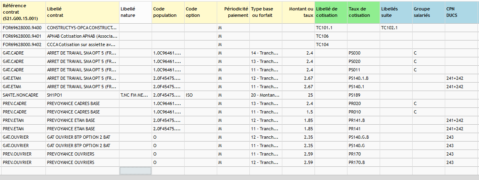Select the CPN DUCS column header
The image size is (479, 180).
click(461, 12)
